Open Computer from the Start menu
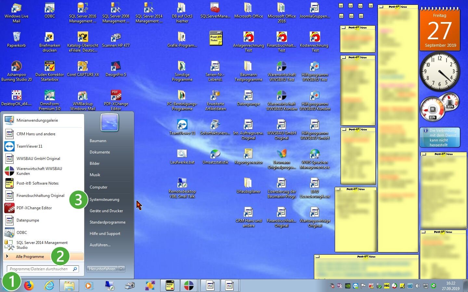This screenshot has width=468, height=292. tap(98, 187)
